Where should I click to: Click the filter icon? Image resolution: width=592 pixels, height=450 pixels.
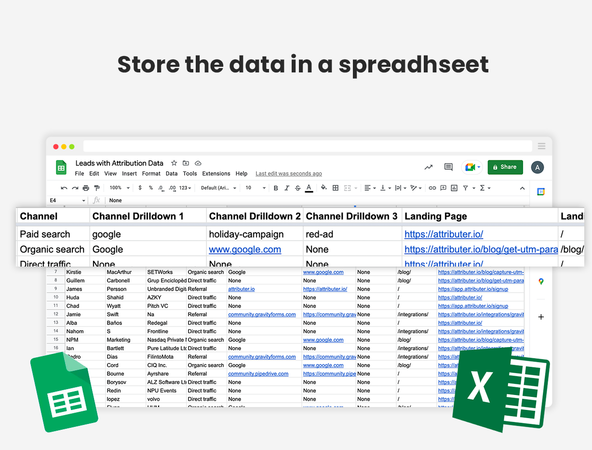click(466, 188)
